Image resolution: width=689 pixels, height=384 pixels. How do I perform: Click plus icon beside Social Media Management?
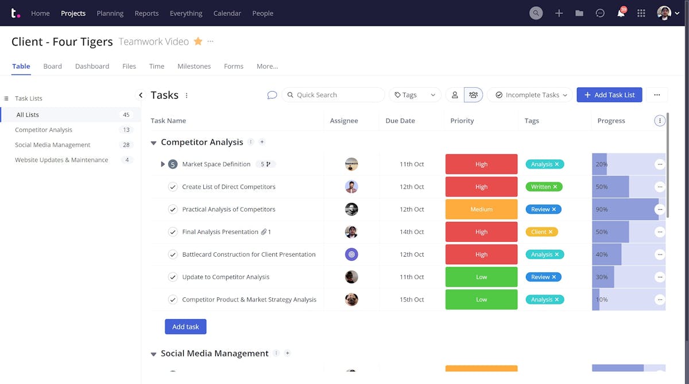[288, 353]
